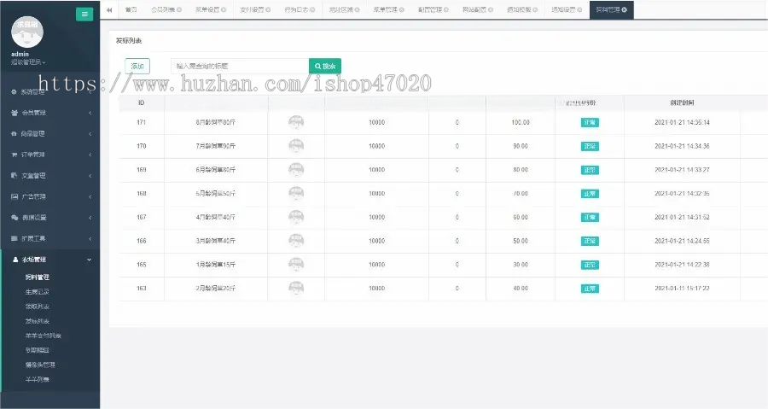The width and height of the screenshot is (768, 409).
Task: Switch to the 配置管理 tab
Action: [433, 9]
